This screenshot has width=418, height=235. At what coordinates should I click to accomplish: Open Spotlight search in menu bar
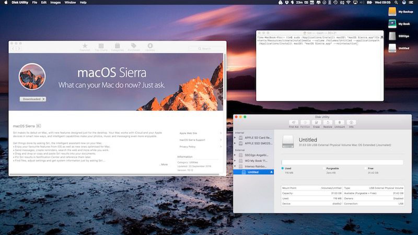(x=396, y=3)
